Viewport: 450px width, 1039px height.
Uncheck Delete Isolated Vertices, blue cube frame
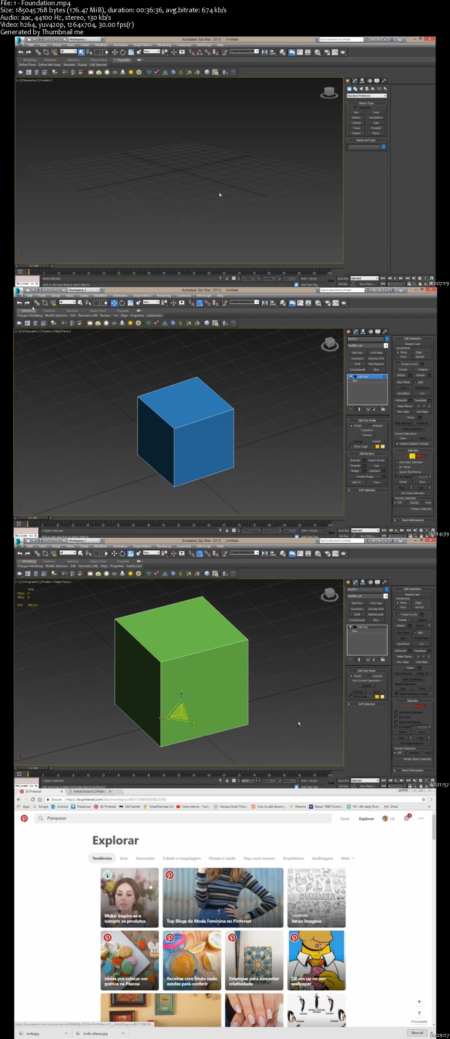pos(397,444)
